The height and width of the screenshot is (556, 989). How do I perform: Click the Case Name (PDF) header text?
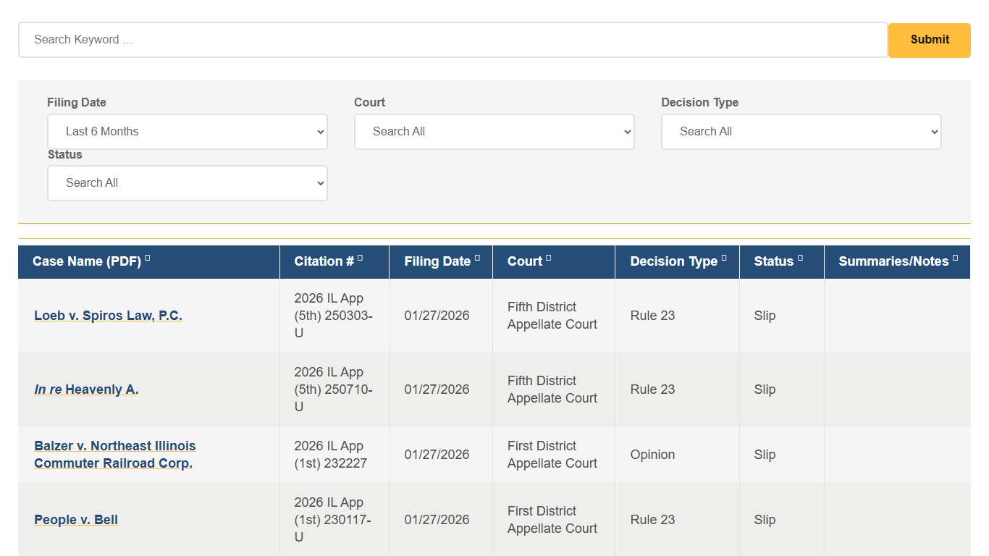87,261
